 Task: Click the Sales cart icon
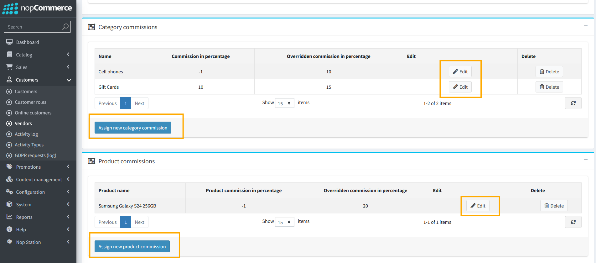coord(10,67)
